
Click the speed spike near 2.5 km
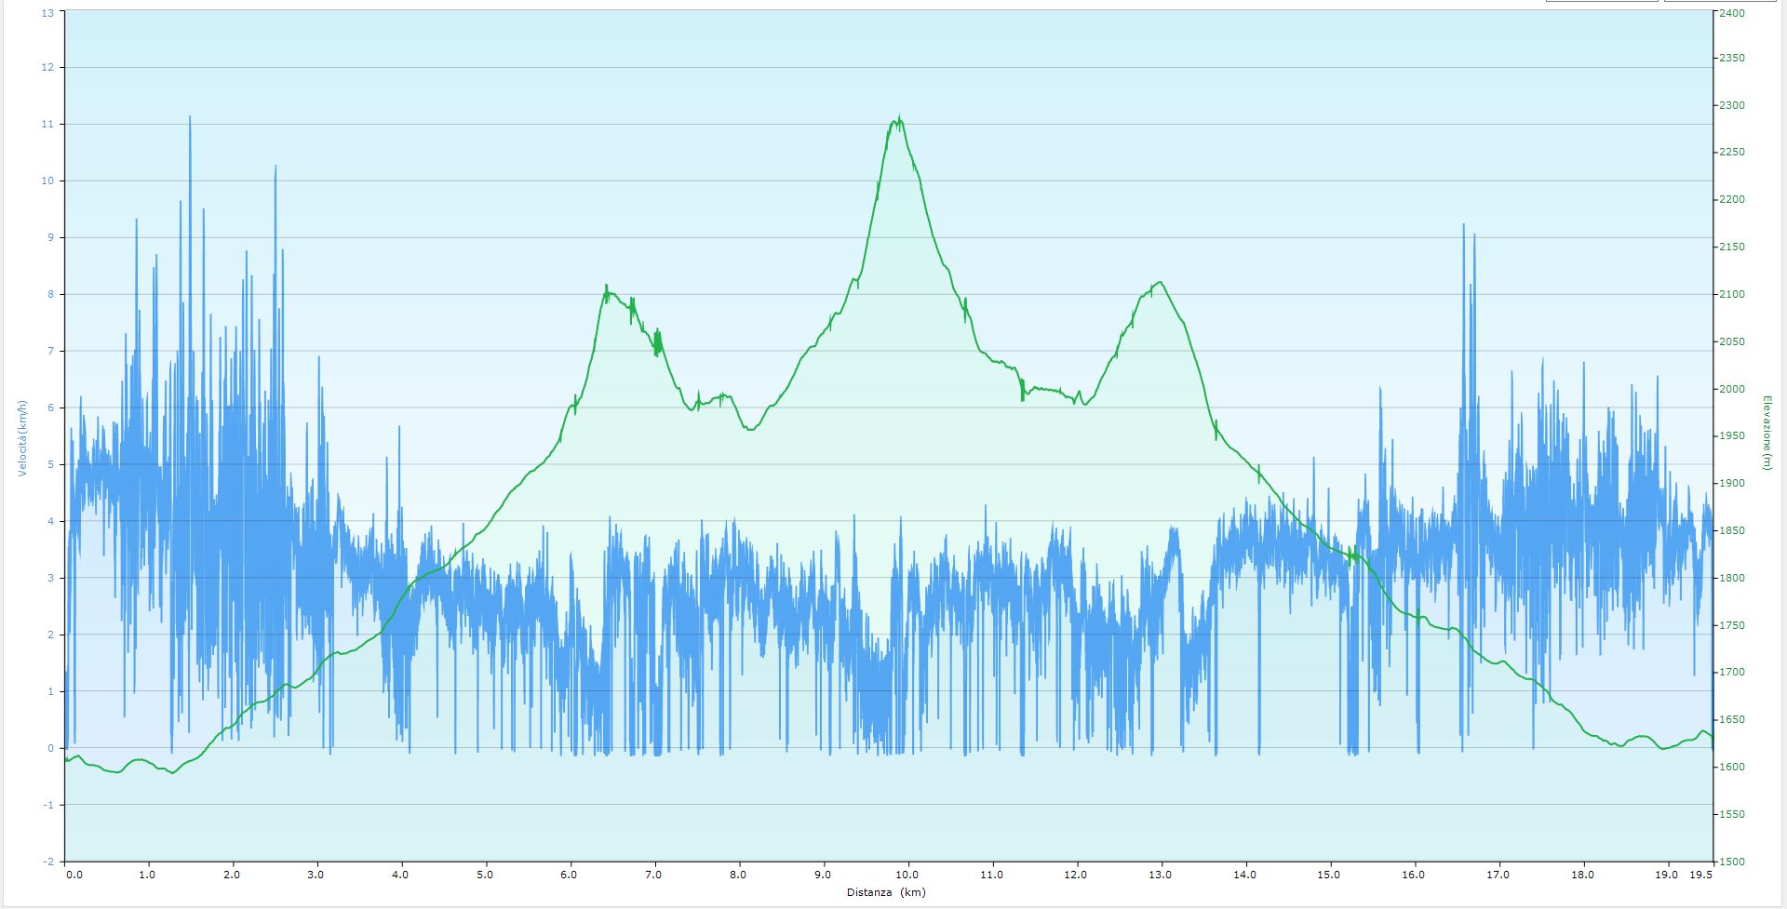click(275, 167)
